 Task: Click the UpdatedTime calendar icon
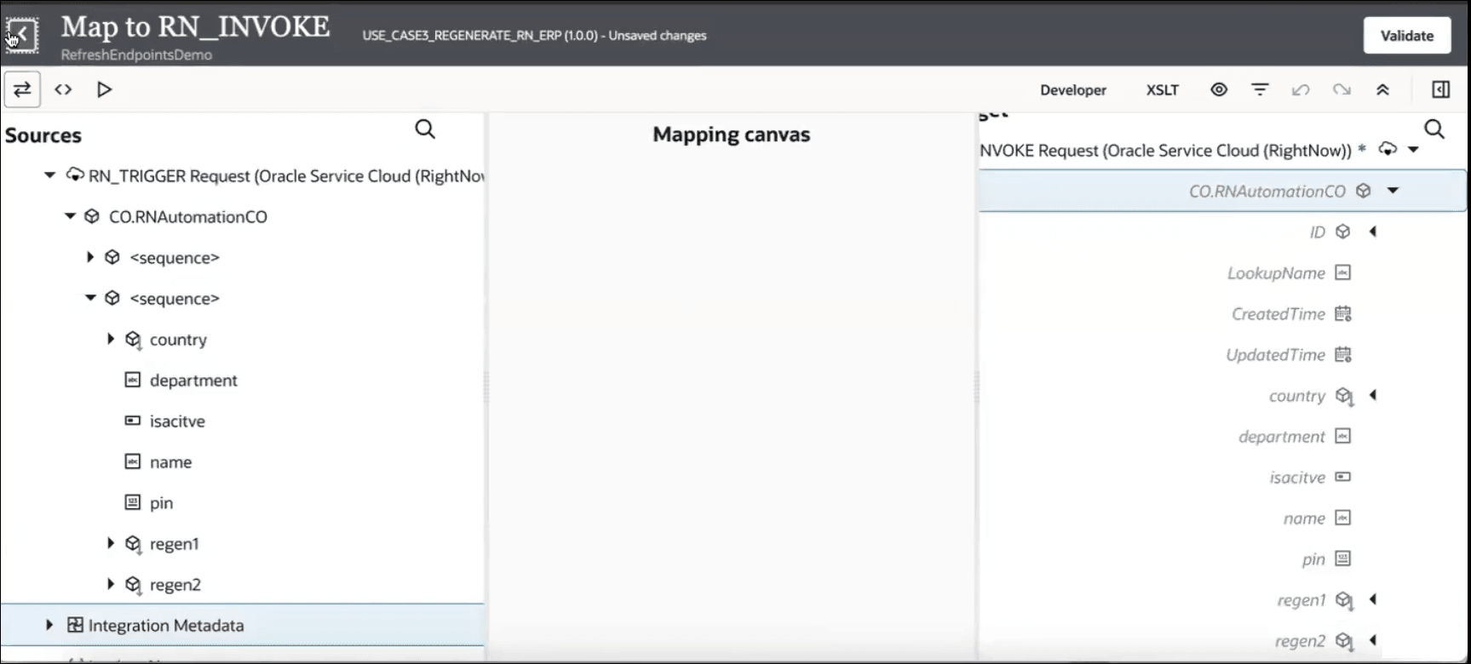click(1343, 354)
